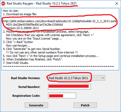Screen dimensions: 121x112
Task: Click the KX app icon in title bar
Action: [x=3, y=3]
